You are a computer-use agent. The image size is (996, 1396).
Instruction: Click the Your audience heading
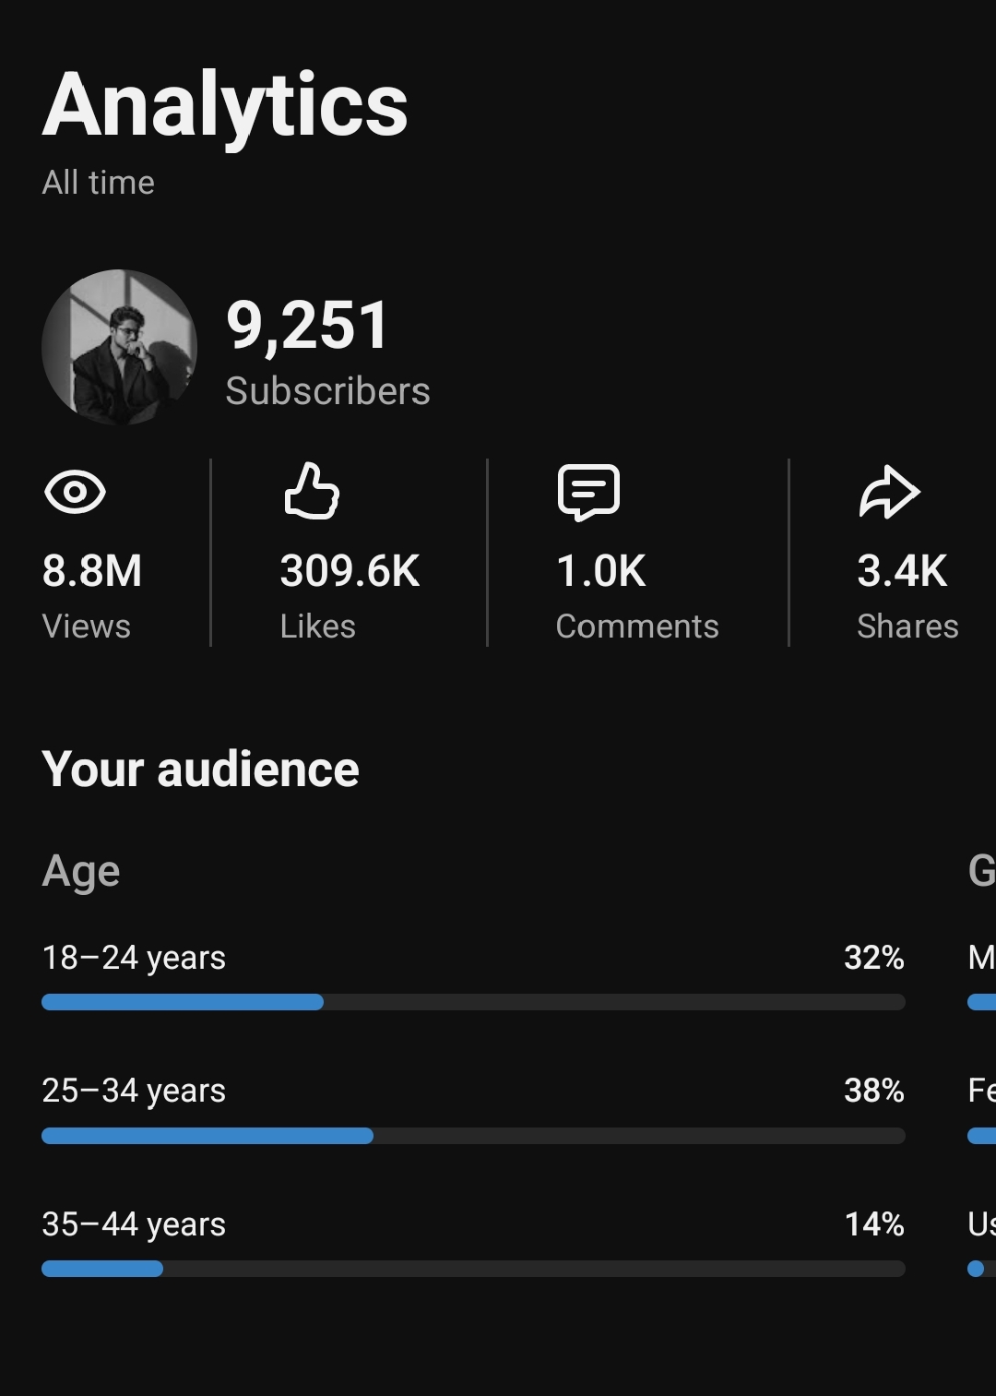[200, 770]
